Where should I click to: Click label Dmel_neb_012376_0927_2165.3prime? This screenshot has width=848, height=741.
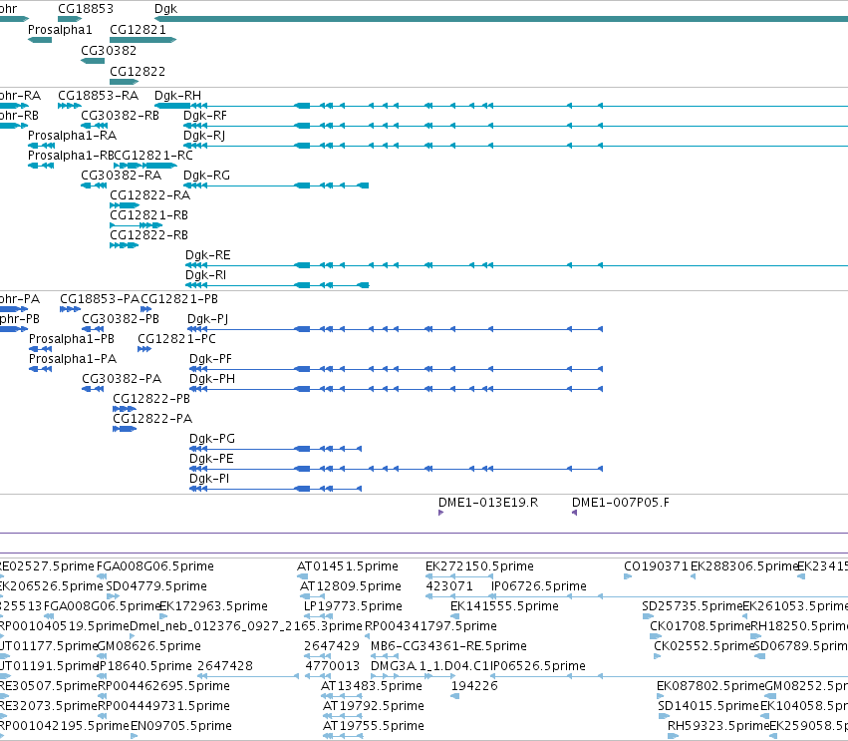(246, 626)
